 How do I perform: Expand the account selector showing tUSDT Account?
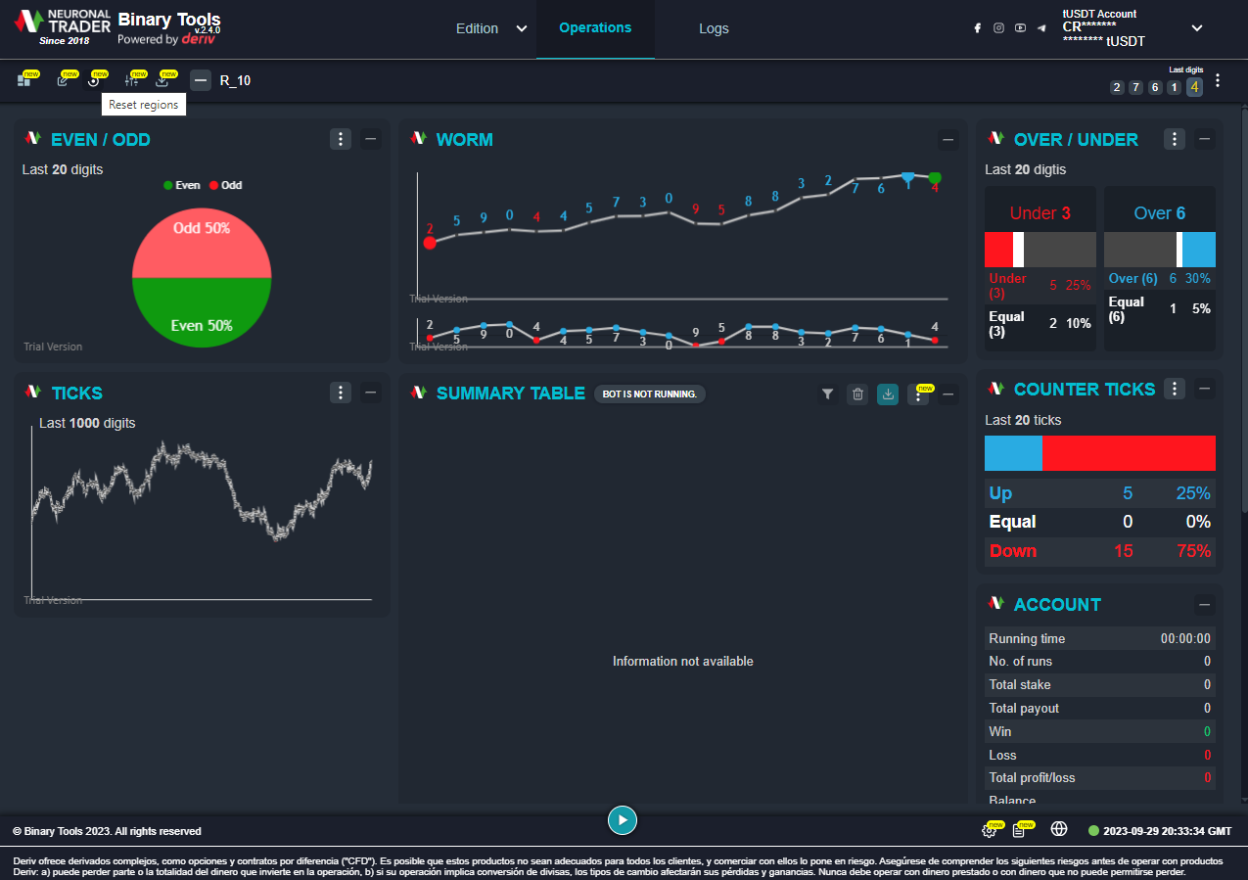[1197, 28]
